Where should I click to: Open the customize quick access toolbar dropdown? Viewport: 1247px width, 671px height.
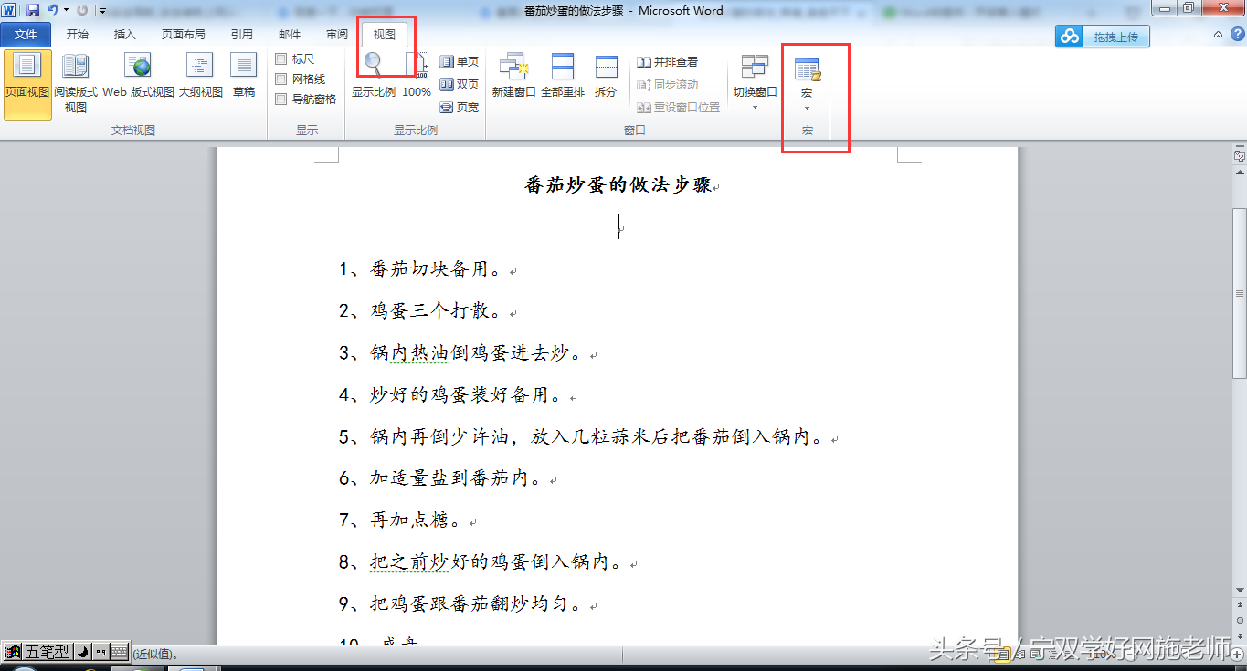coord(101,11)
